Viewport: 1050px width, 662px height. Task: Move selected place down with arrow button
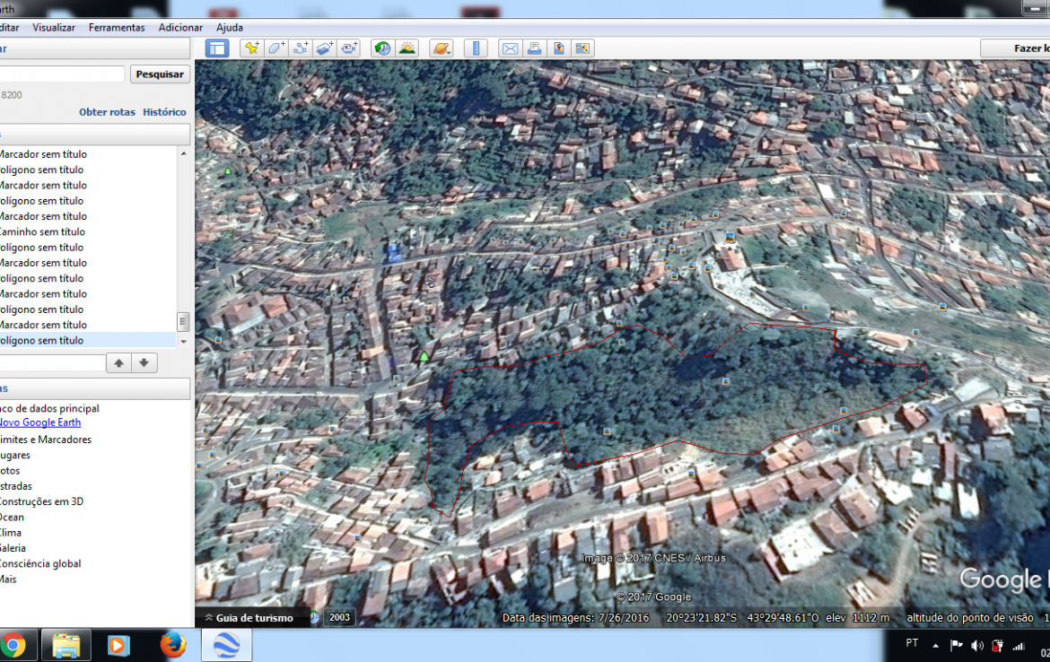144,363
